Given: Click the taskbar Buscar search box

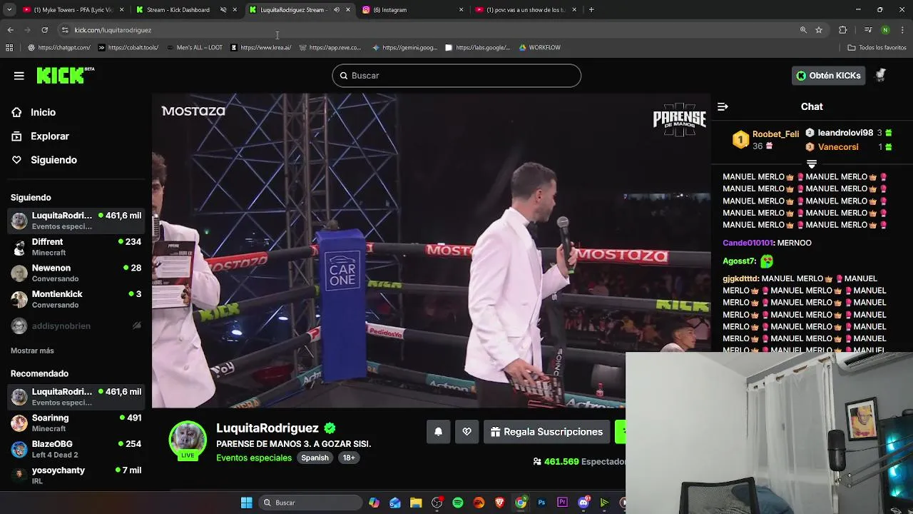Looking at the screenshot, I should pos(310,503).
